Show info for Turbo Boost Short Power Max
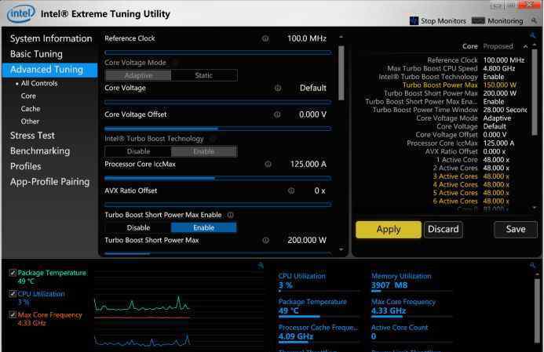The width and height of the screenshot is (544, 352). [x=265, y=240]
